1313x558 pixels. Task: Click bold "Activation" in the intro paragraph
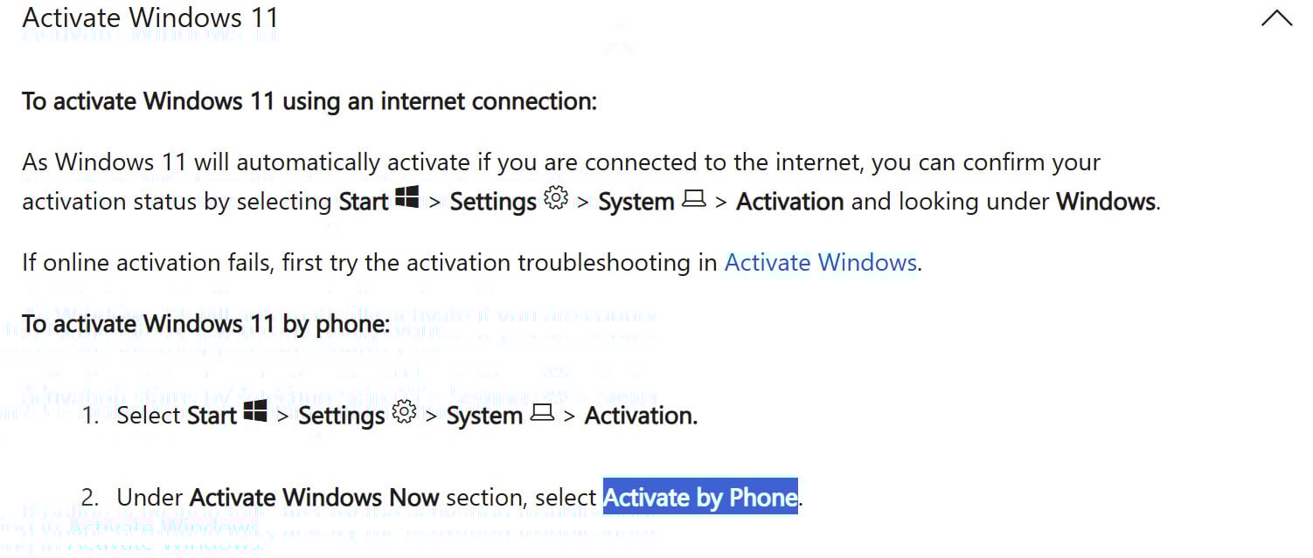(x=789, y=202)
